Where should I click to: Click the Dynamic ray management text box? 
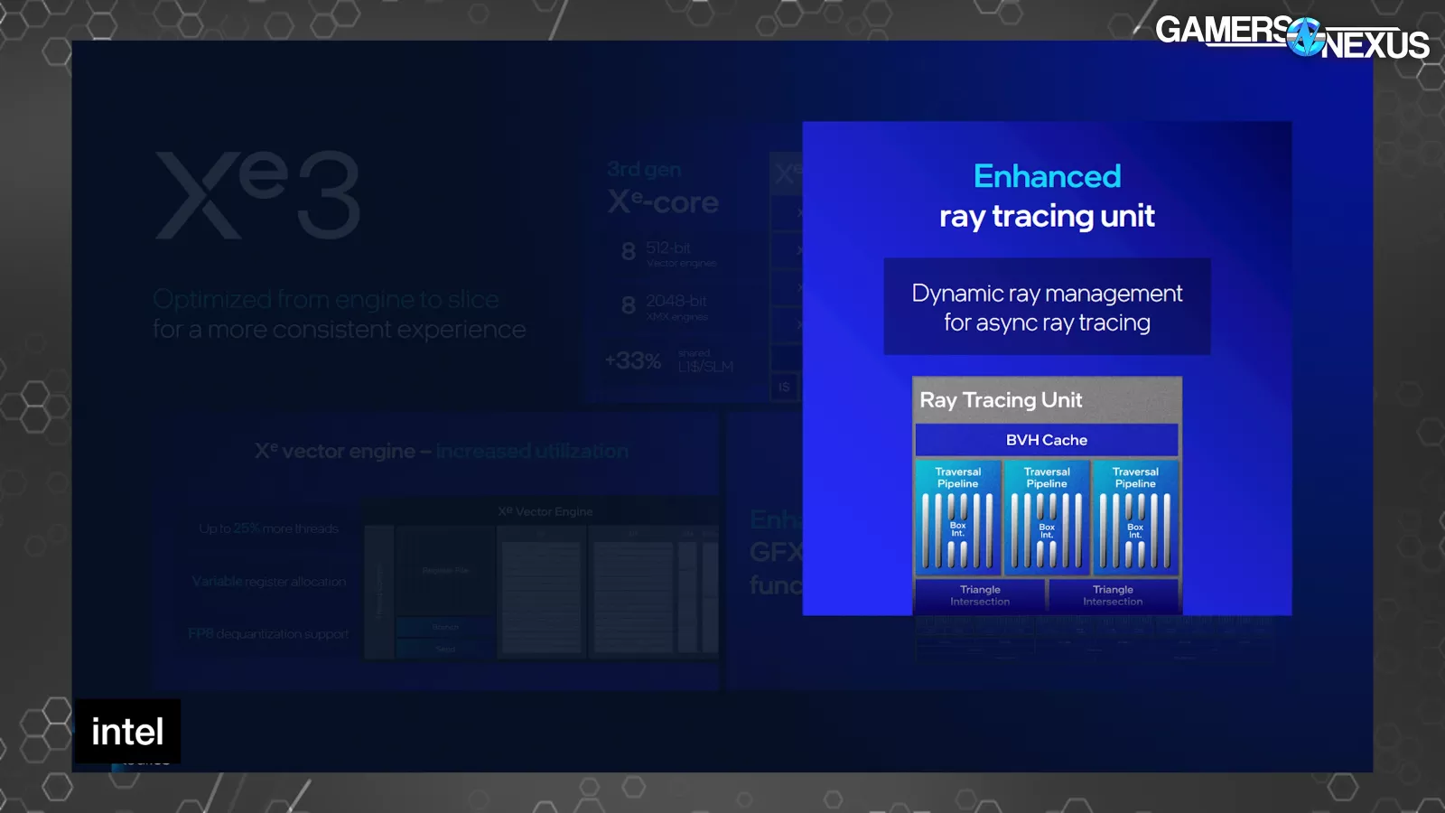pos(1047,307)
